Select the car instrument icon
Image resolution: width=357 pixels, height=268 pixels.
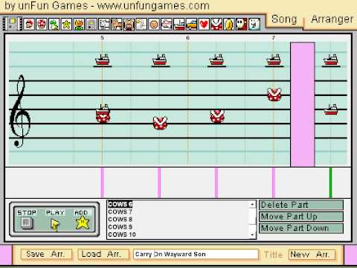191,25
